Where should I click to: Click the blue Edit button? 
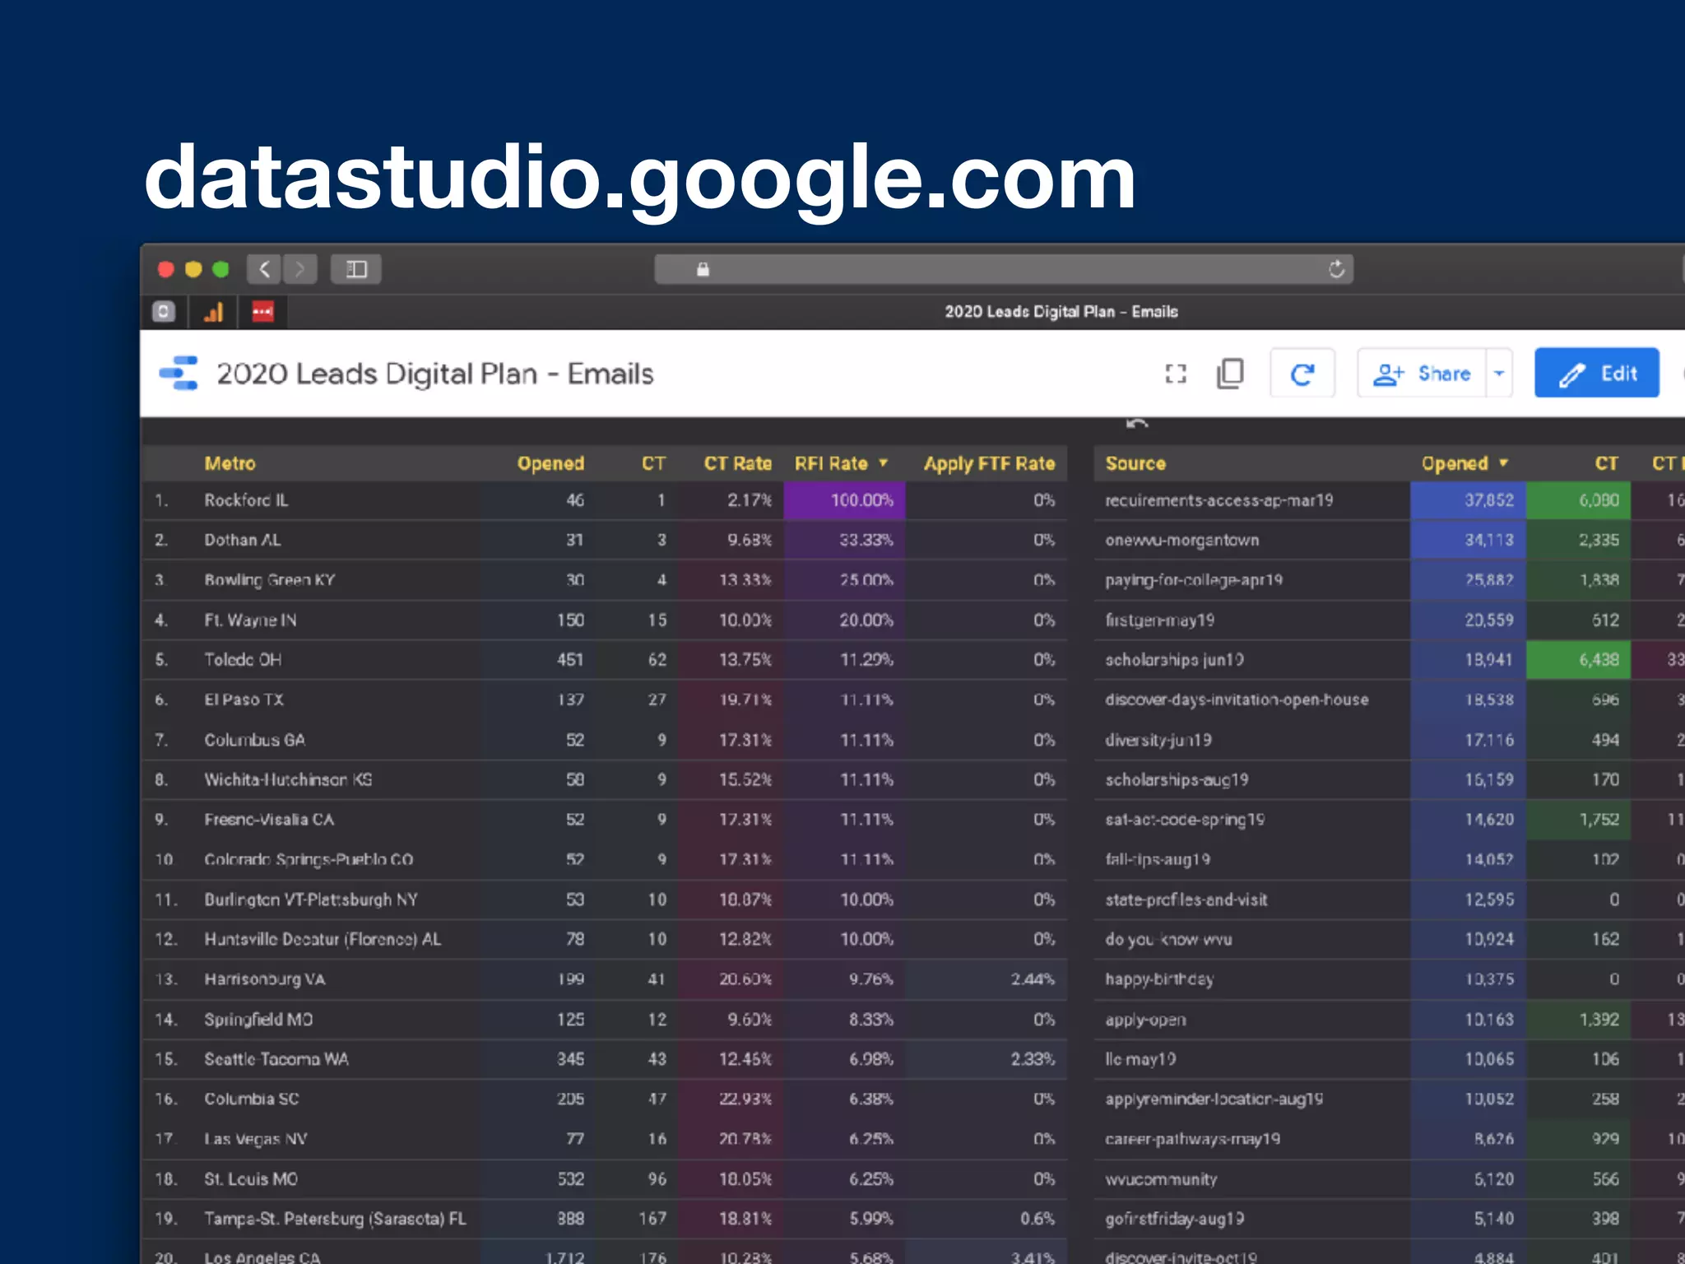coord(1596,374)
